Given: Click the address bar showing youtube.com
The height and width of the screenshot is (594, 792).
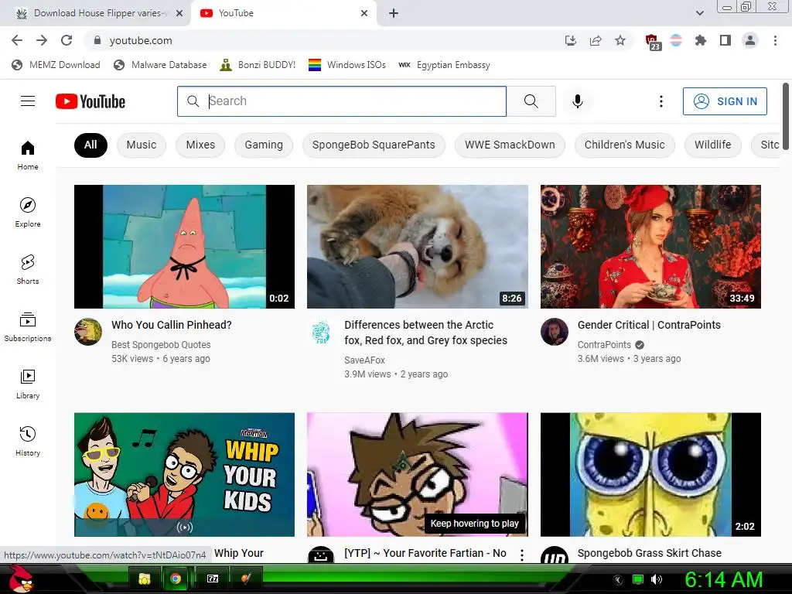Looking at the screenshot, I should click(x=323, y=40).
